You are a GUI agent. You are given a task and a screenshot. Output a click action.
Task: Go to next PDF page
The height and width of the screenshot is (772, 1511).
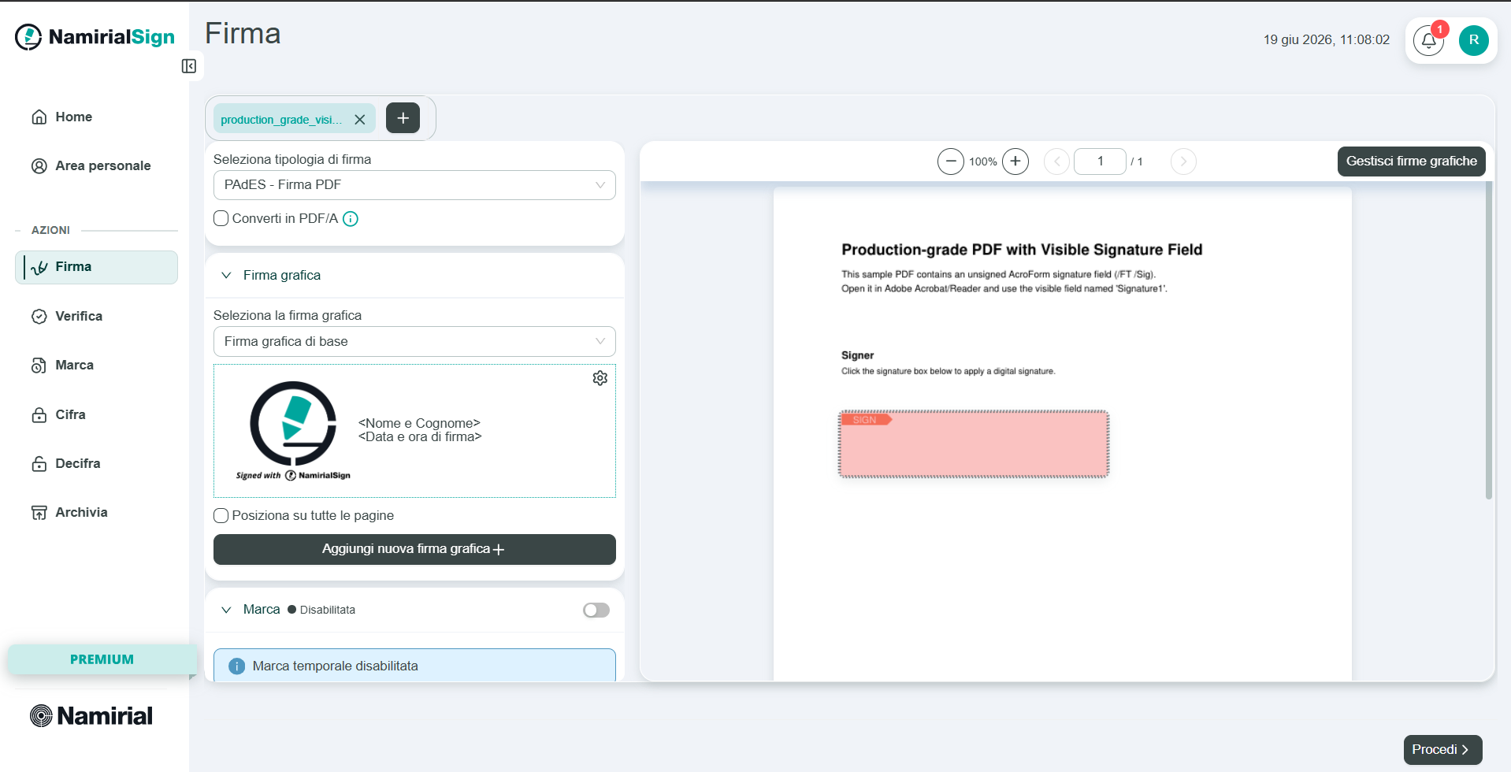(1183, 161)
